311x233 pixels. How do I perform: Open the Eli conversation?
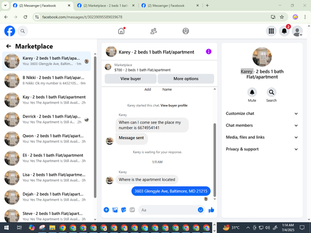click(47, 158)
